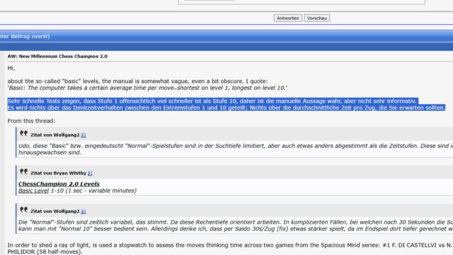Open the Bryan Whitby quote source icon

(90, 173)
